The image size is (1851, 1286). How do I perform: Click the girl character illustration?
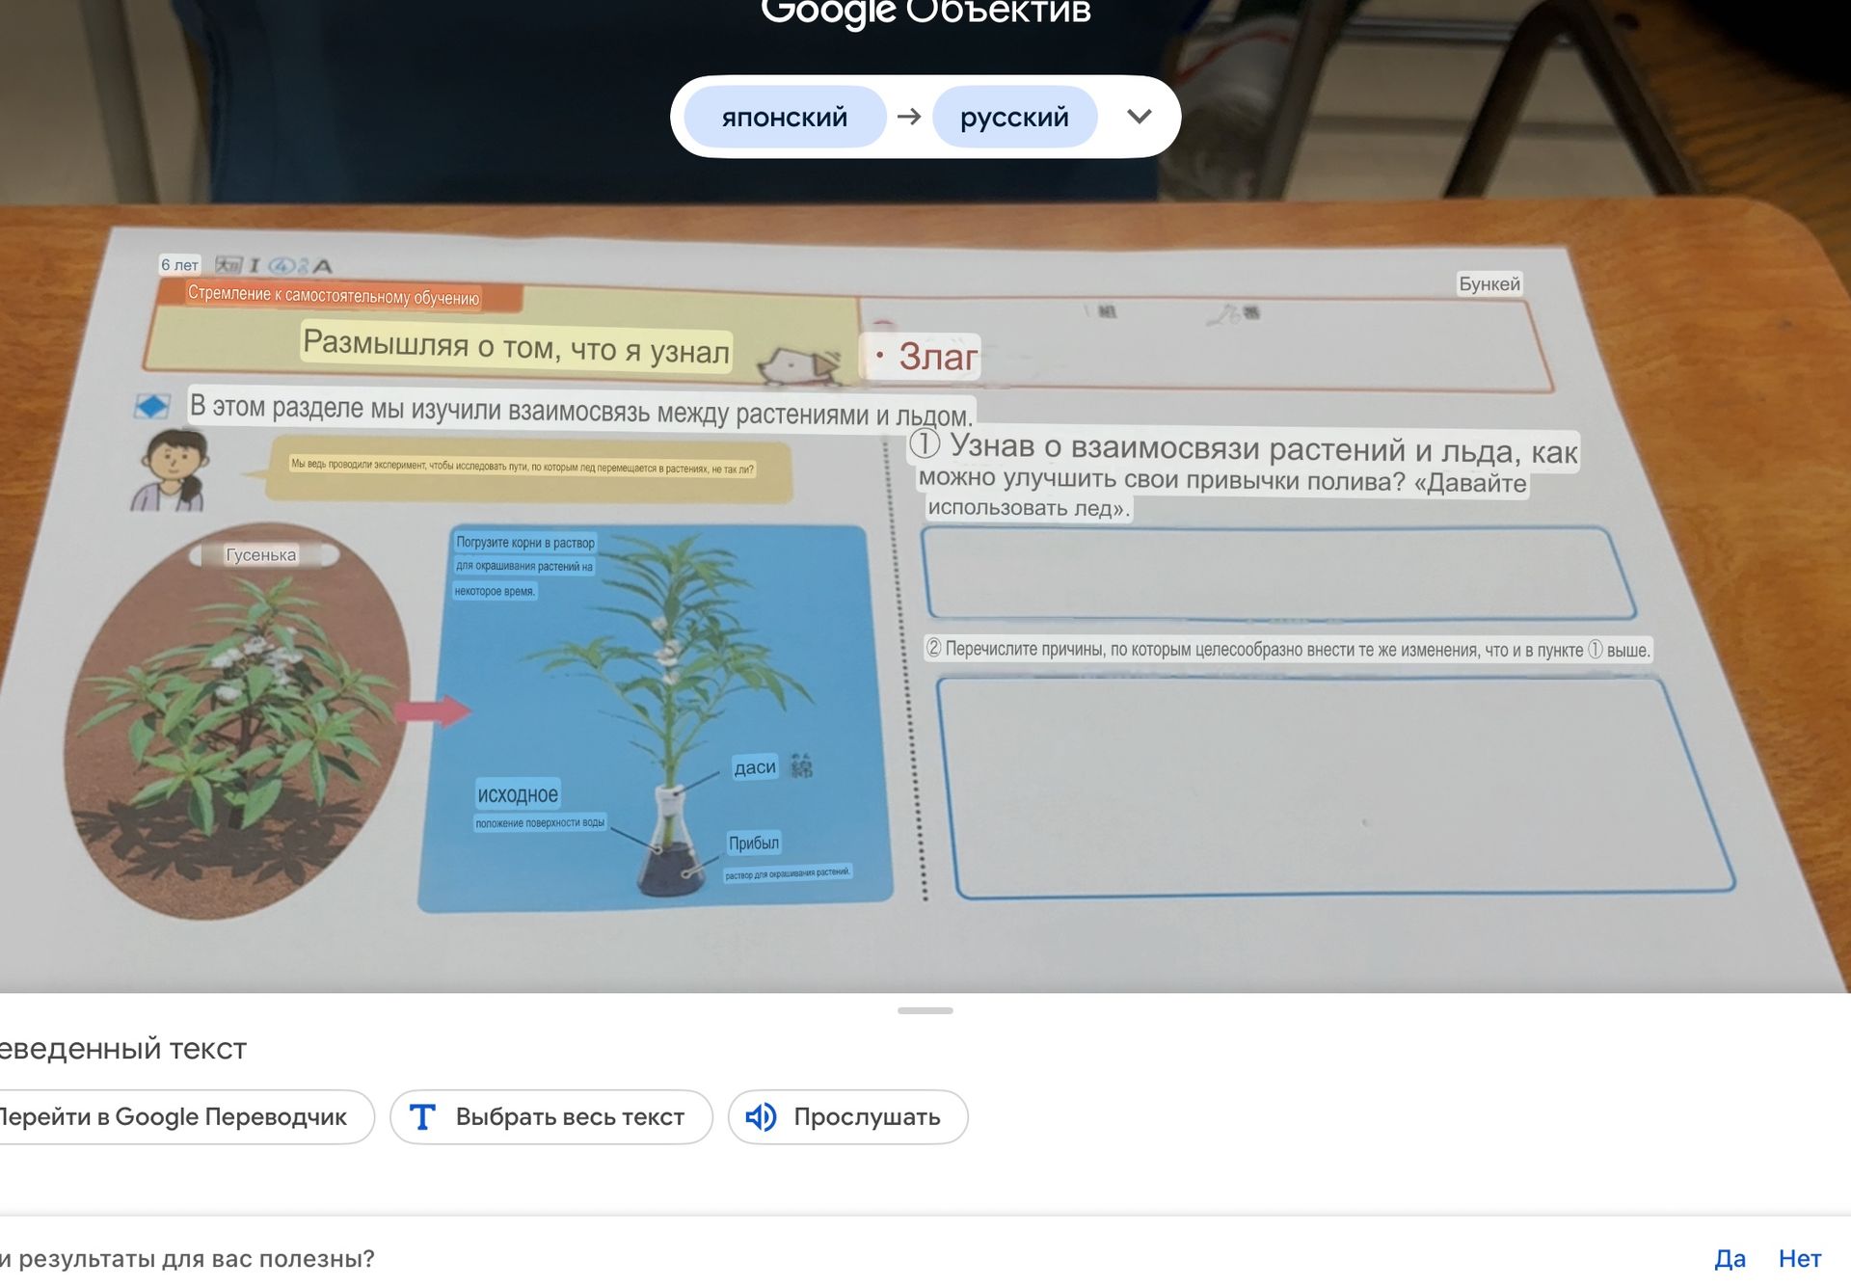pos(171,469)
